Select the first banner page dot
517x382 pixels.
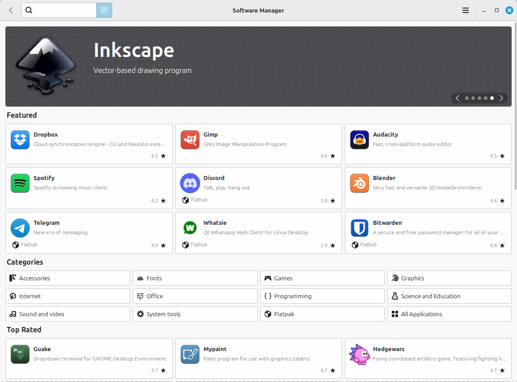(x=467, y=98)
